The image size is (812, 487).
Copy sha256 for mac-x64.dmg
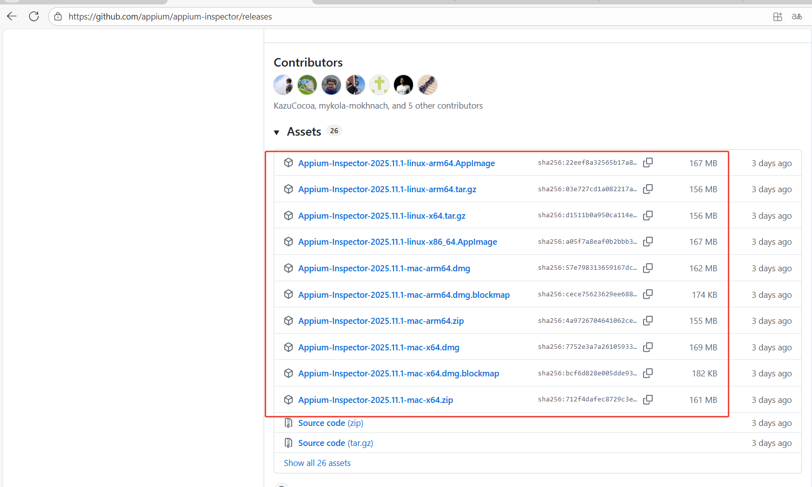click(648, 346)
